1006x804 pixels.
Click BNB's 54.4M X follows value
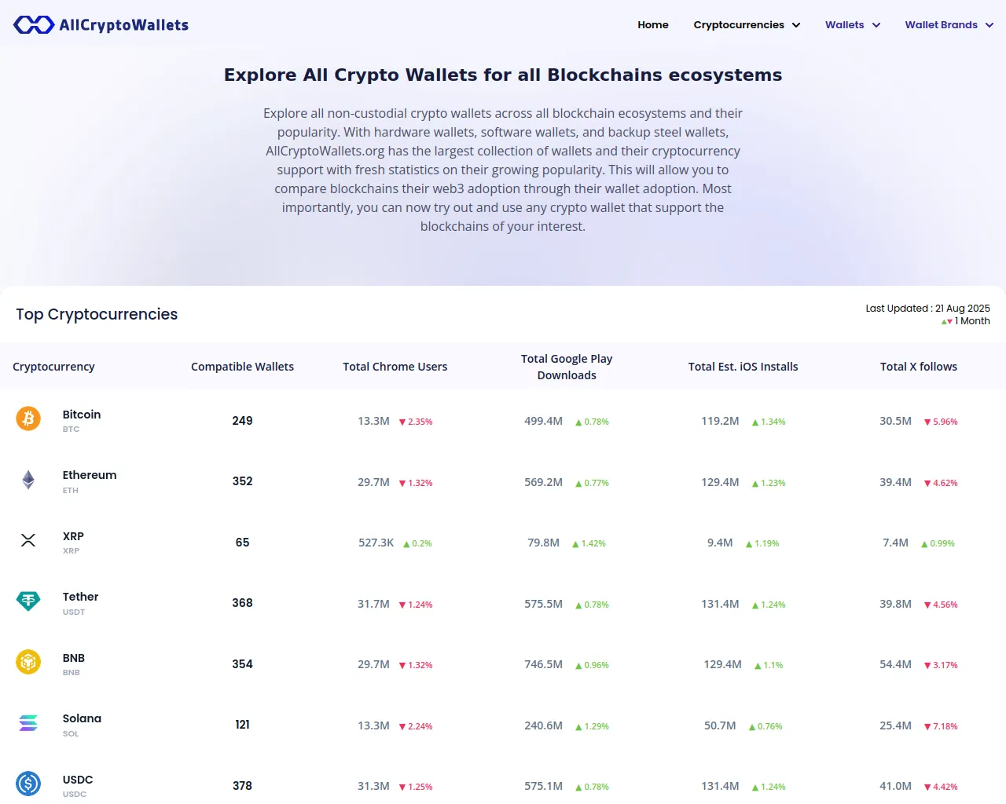coord(895,664)
